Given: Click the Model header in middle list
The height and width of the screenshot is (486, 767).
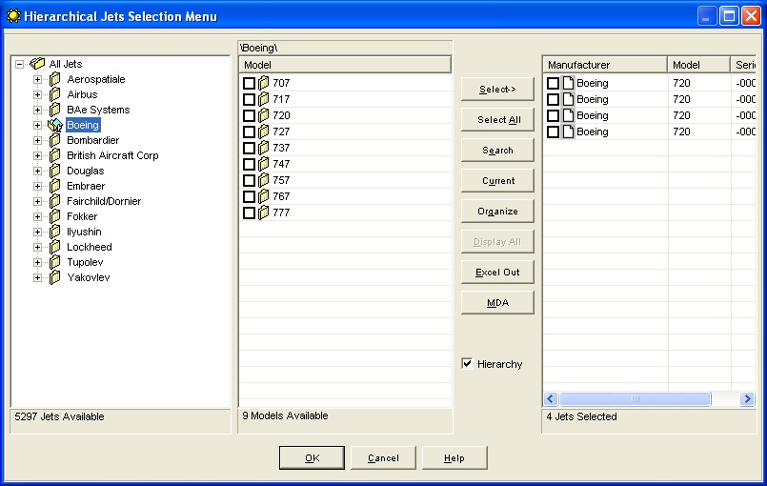Looking at the screenshot, I should point(345,65).
